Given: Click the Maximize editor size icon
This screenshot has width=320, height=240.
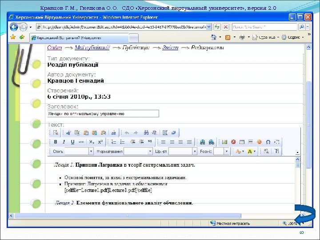Looking at the screenshot, I should coord(266,151).
